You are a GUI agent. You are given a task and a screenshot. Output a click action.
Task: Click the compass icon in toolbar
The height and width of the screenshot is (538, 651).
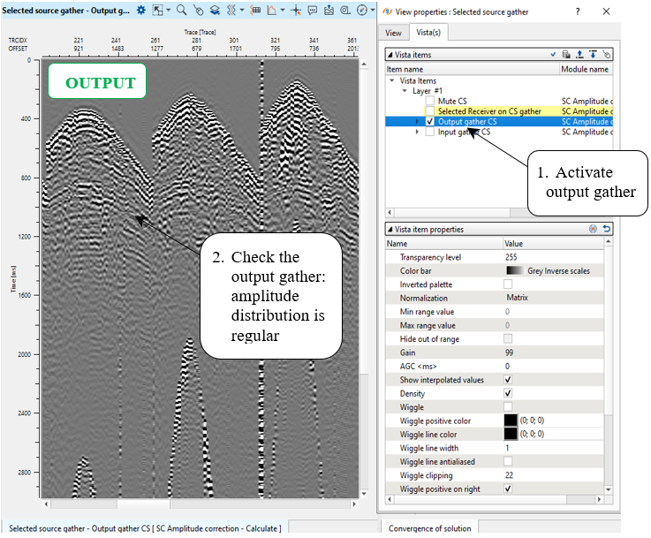(360, 11)
